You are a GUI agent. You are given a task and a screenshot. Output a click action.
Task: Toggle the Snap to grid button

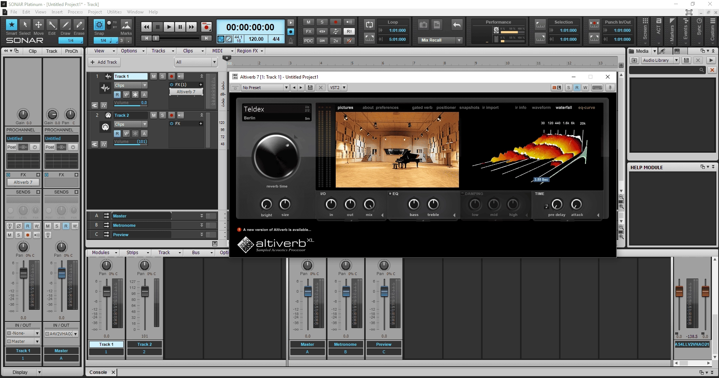click(99, 25)
